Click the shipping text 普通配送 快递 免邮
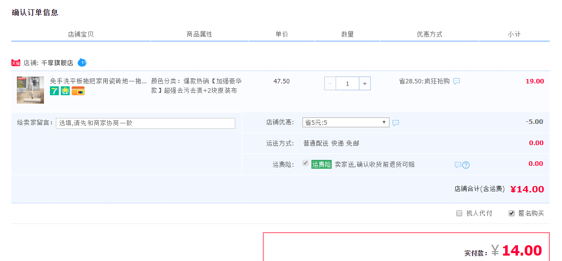The height and width of the screenshot is (261, 562). click(x=331, y=144)
